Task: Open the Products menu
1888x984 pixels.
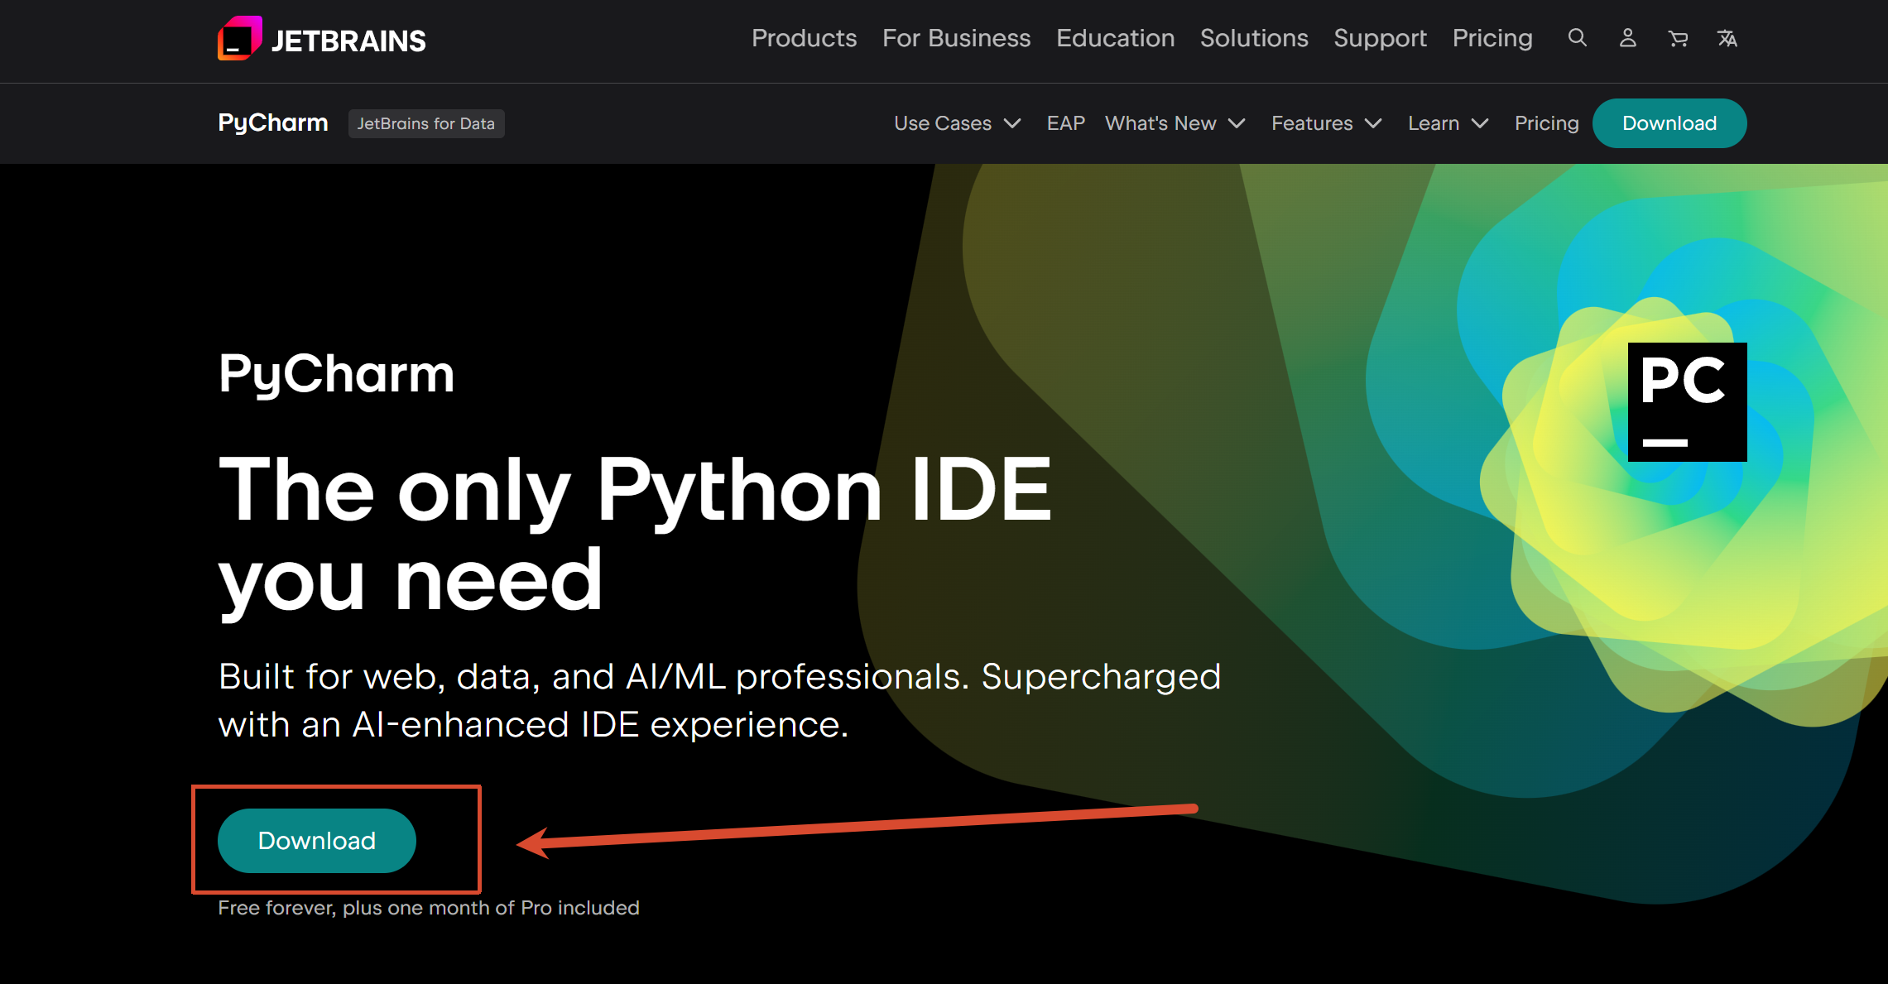Action: tap(805, 38)
